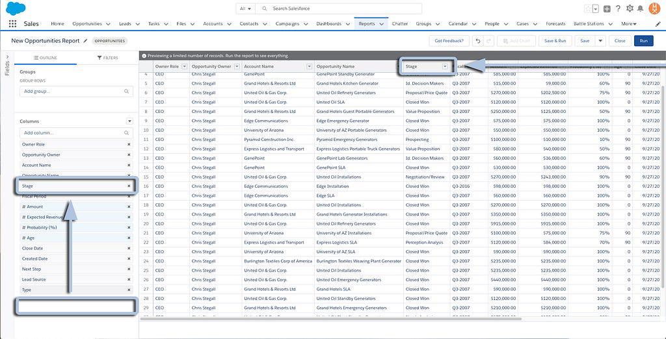
Task: Click the blue Run button
Action: point(643,41)
